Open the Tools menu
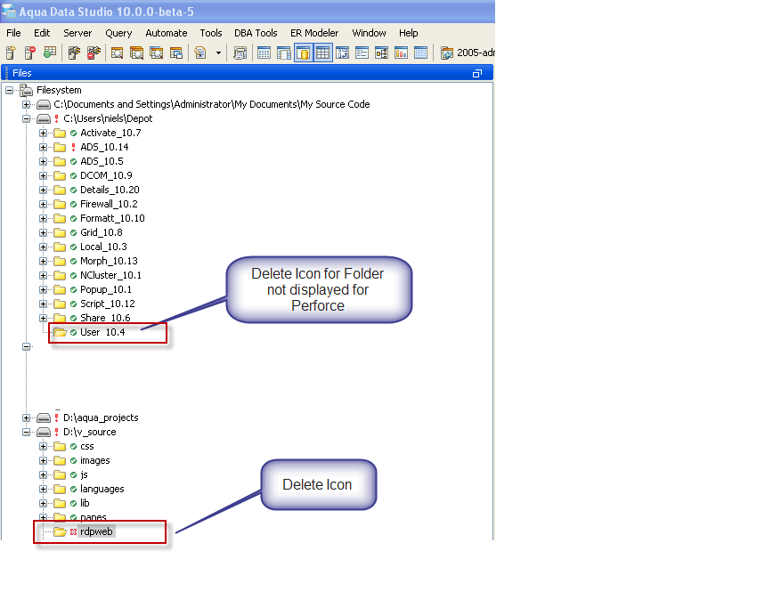781x616 pixels. pyautogui.click(x=211, y=33)
